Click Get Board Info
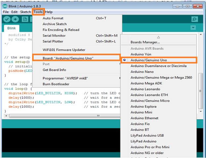This screenshot has height=158, width=206. pyautogui.click(x=77, y=70)
